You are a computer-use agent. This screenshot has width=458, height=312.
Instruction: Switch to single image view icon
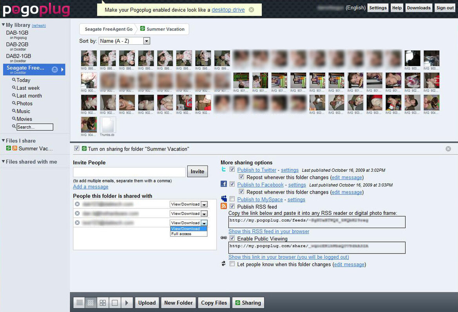click(115, 303)
